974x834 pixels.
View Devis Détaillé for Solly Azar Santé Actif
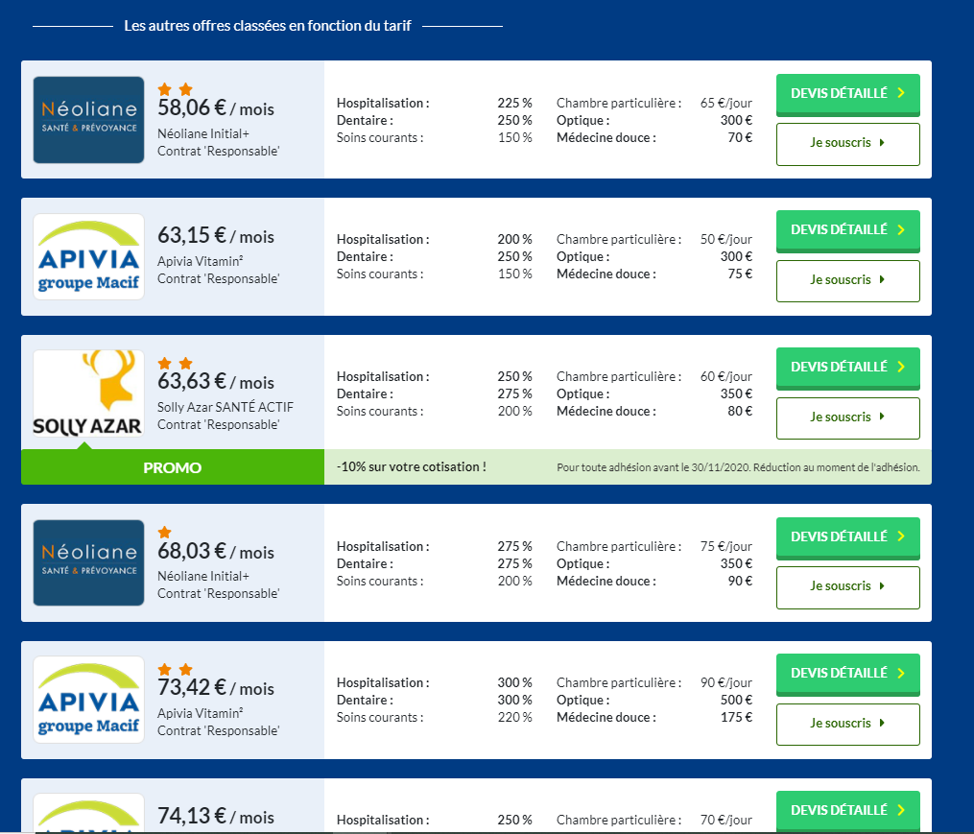847,367
